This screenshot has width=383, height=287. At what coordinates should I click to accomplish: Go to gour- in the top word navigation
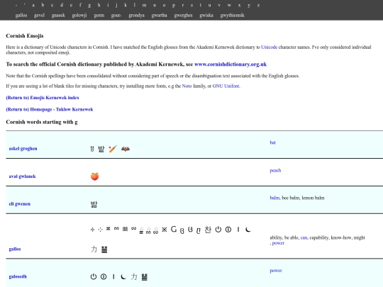click(116, 16)
